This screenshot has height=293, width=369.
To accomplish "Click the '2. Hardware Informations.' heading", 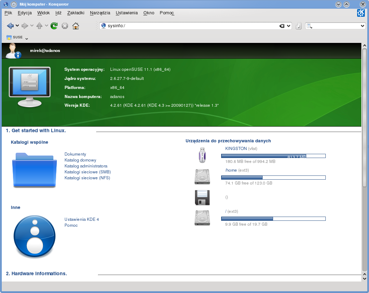I will [x=37, y=273].
